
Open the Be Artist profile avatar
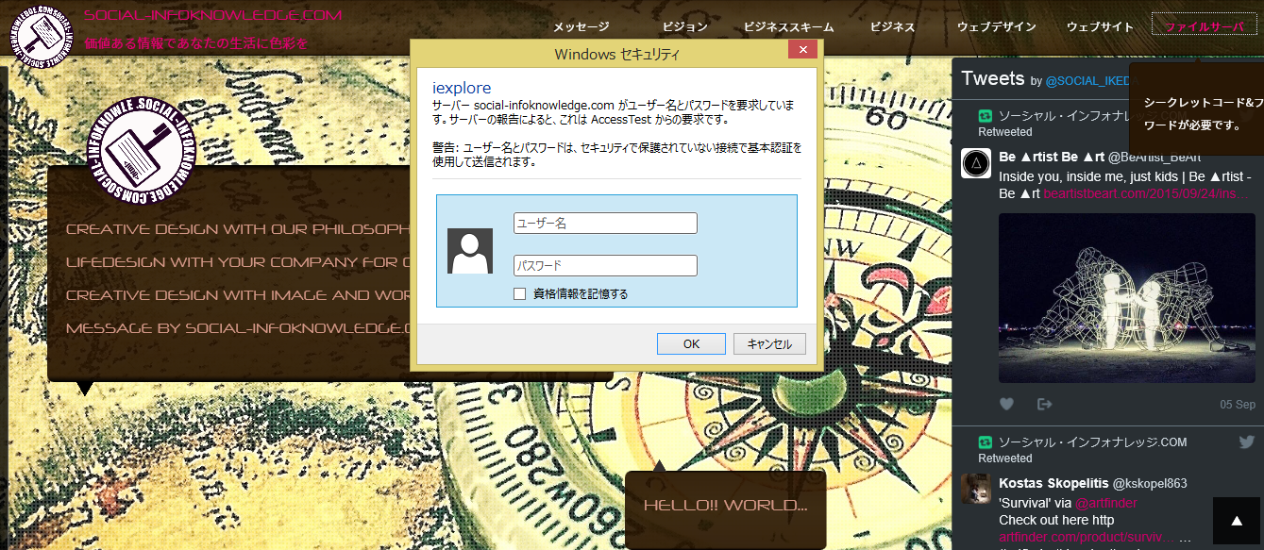tap(975, 163)
